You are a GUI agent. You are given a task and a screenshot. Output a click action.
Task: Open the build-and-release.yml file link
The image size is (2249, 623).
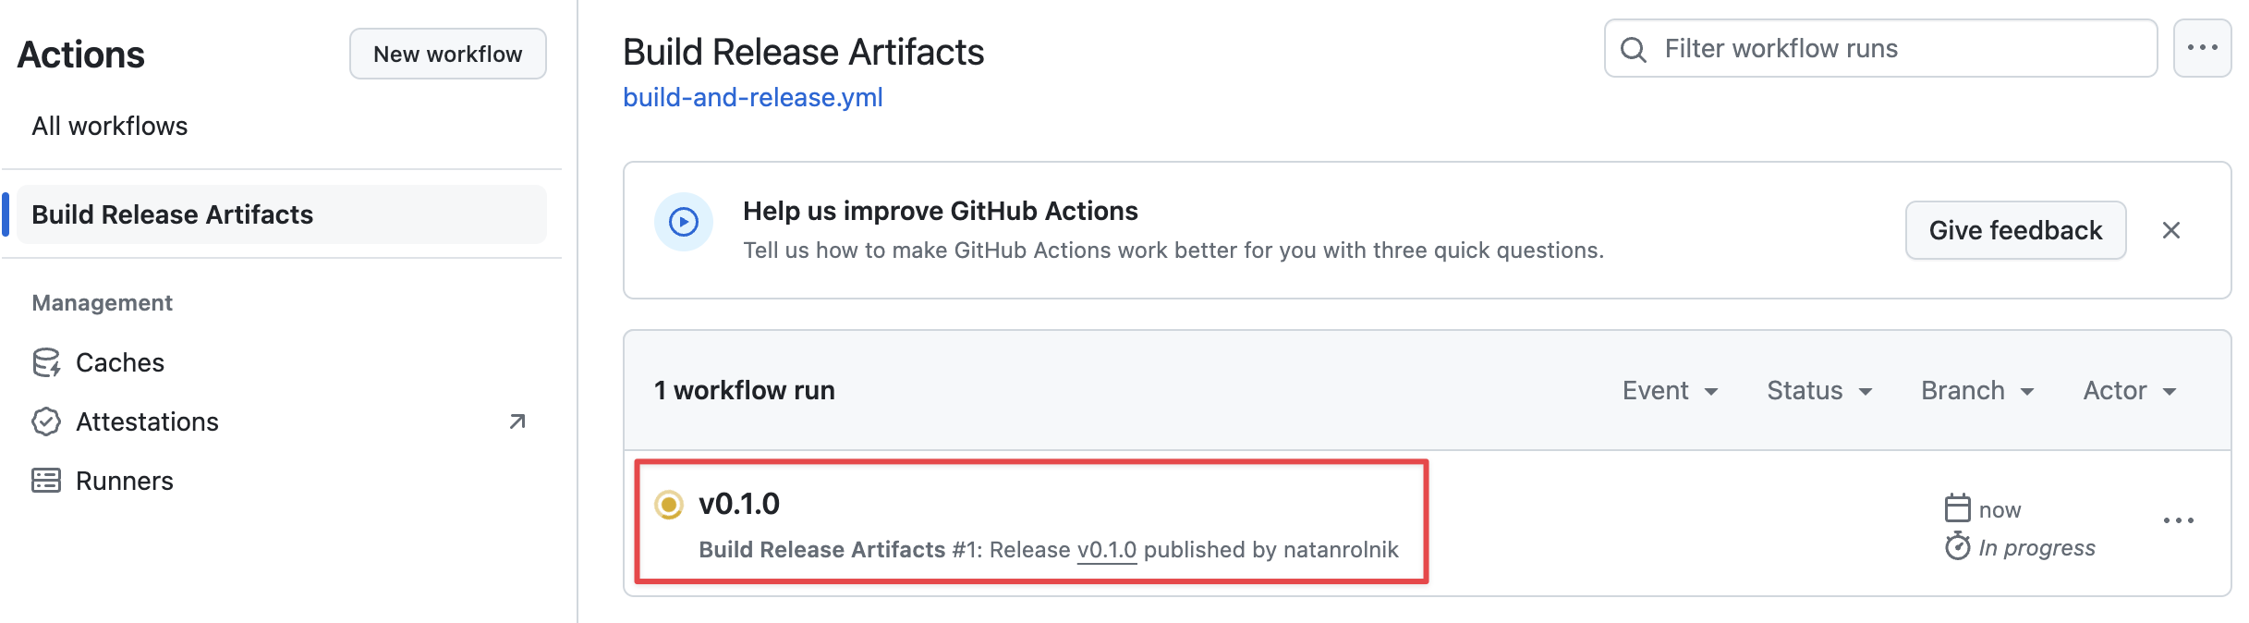(x=753, y=97)
